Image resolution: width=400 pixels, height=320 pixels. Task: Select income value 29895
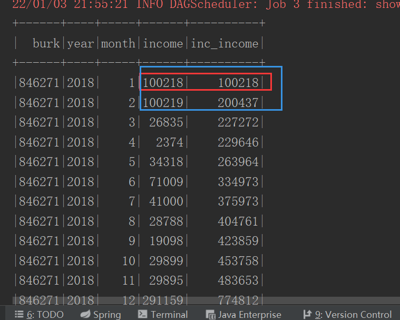(167, 280)
